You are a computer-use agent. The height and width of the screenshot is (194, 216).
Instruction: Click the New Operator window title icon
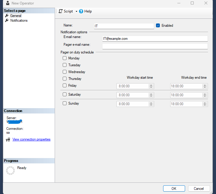pyautogui.click(x=7, y=3)
